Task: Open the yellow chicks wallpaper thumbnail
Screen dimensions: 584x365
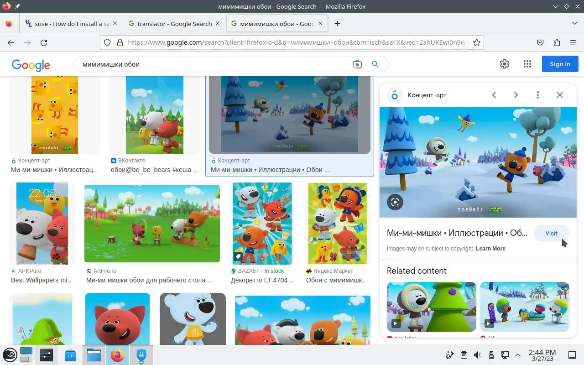Action: [x=55, y=115]
